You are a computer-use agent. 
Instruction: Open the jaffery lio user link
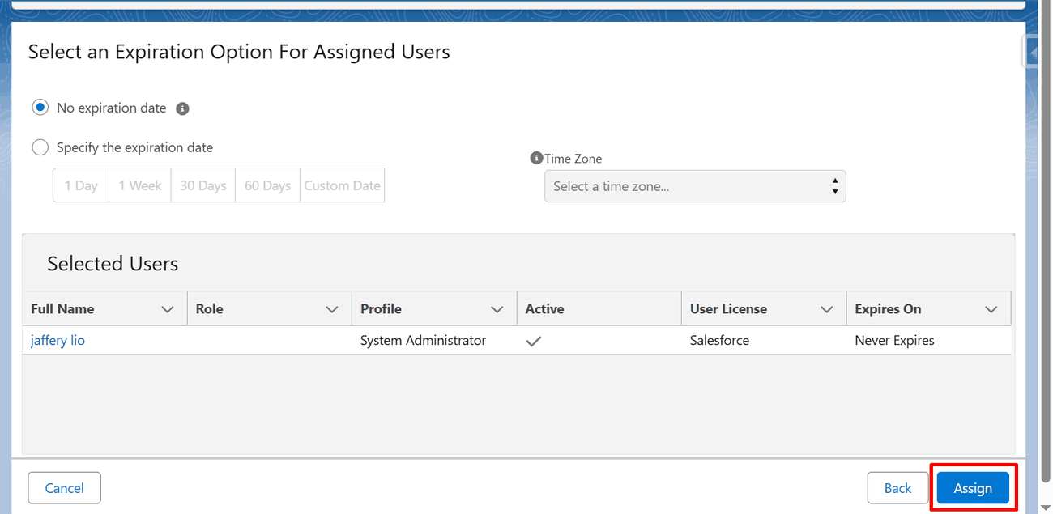[58, 340]
